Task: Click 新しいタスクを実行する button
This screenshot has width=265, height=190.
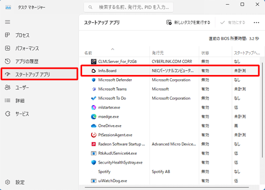Action: pyautogui.click(x=188, y=23)
